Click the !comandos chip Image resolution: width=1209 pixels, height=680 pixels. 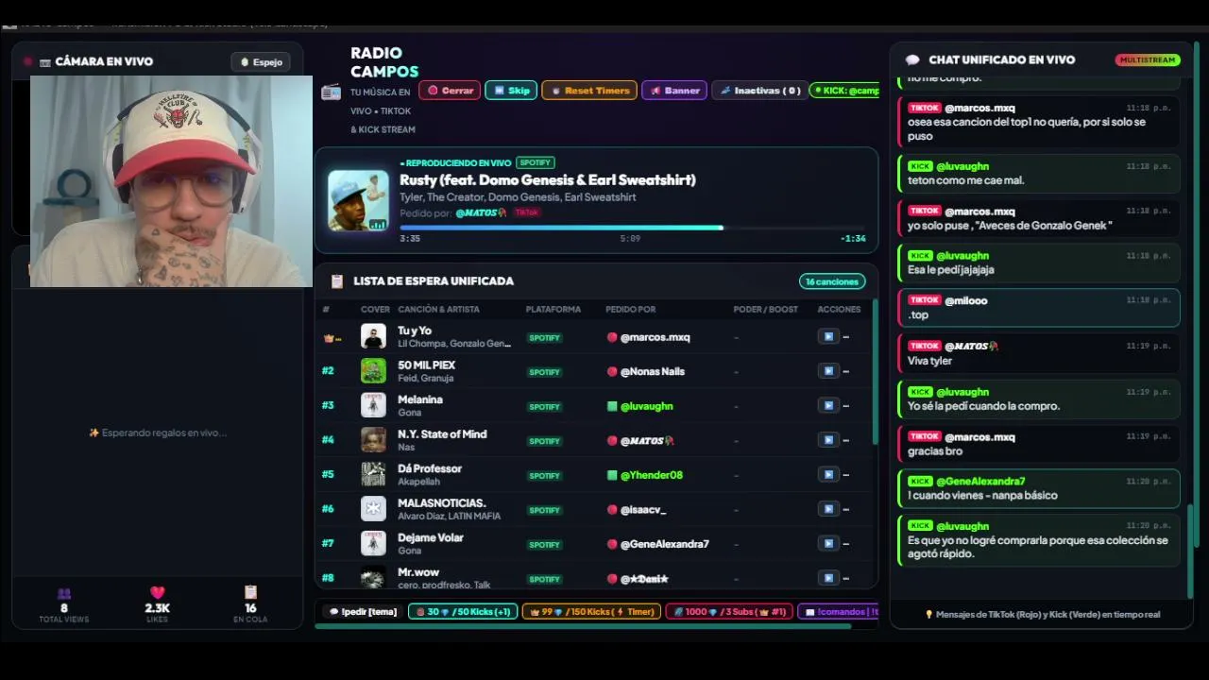coord(839,612)
